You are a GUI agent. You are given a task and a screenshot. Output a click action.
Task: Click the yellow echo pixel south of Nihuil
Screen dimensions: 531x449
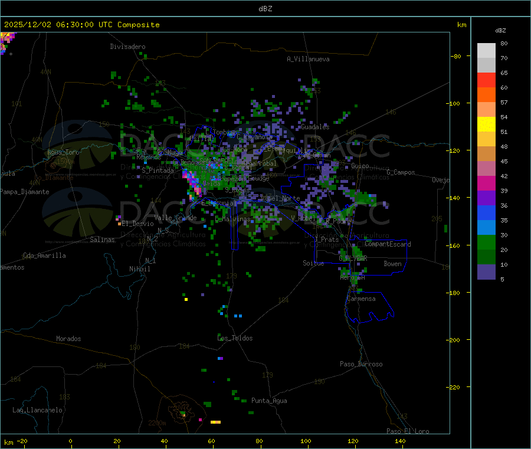[x=186, y=299]
